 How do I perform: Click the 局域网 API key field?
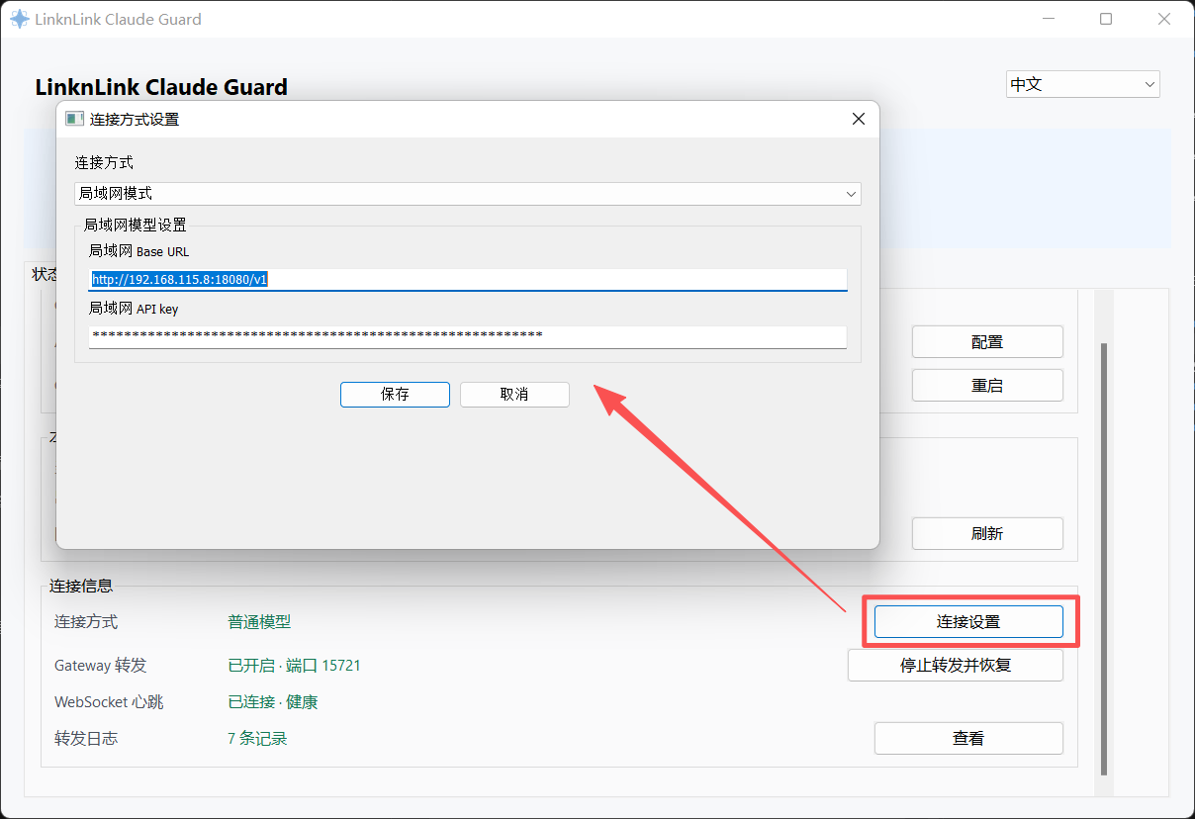[x=468, y=336]
